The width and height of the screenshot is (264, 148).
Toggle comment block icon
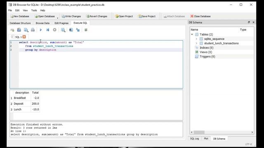click(86, 30)
